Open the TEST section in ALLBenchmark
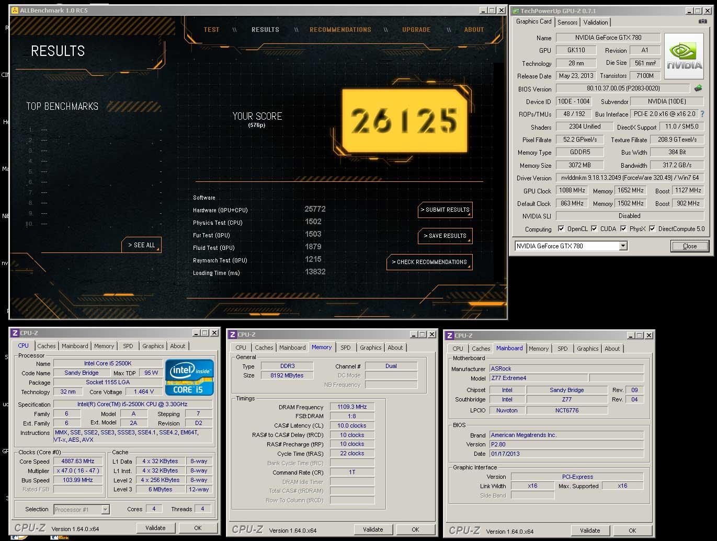Image resolution: width=717 pixels, height=541 pixels. (x=211, y=30)
